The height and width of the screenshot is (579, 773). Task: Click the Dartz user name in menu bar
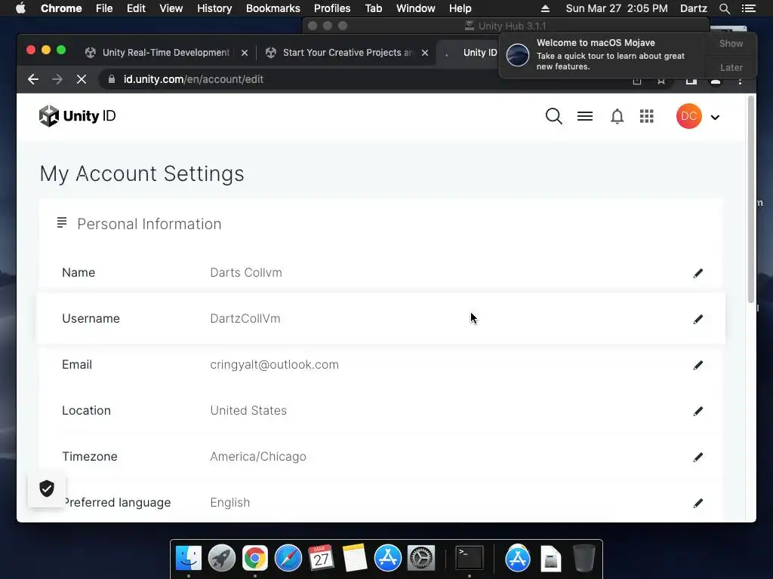point(693,8)
